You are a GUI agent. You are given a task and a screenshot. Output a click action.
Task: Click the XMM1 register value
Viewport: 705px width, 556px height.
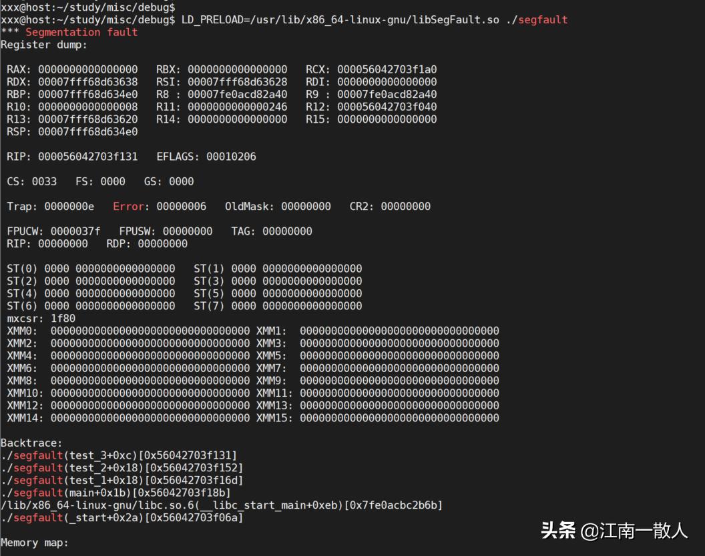(x=400, y=331)
